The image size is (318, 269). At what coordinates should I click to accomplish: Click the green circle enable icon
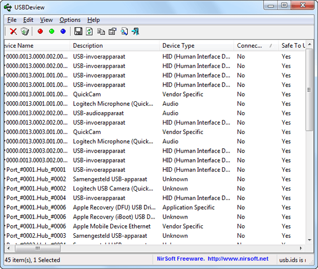(x=52, y=31)
